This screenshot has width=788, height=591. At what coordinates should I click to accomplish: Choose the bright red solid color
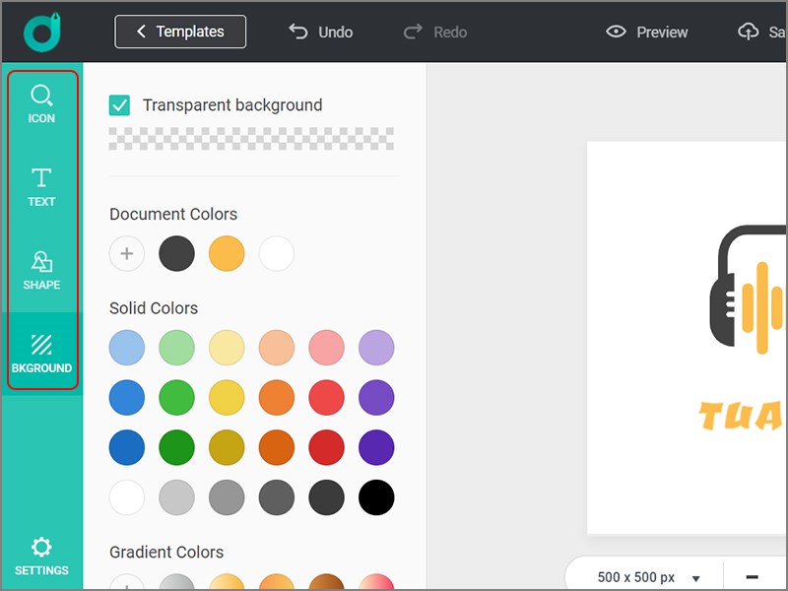326,398
